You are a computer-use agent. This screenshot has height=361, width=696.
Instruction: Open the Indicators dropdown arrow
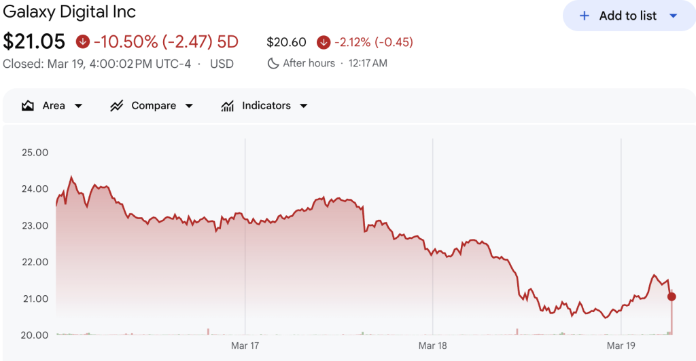pos(303,106)
